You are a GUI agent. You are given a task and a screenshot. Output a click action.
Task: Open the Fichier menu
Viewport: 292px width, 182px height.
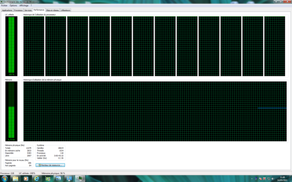(4, 6)
